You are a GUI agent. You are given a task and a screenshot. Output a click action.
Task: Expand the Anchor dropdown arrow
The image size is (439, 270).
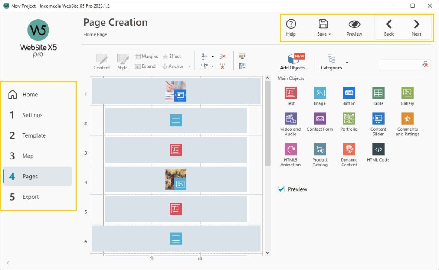tap(189, 66)
